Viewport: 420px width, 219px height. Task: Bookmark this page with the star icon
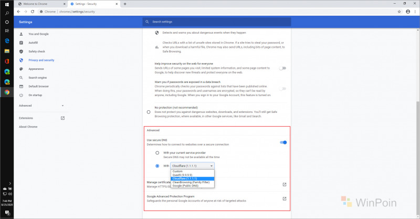coord(399,12)
